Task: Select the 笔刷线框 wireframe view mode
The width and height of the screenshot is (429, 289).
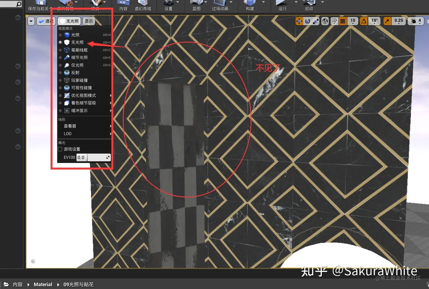Action: 85,50
